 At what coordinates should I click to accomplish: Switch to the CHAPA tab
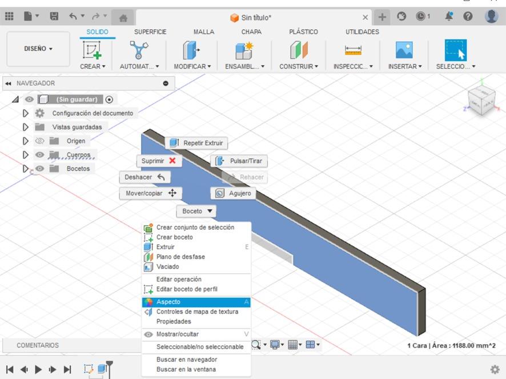(251, 31)
